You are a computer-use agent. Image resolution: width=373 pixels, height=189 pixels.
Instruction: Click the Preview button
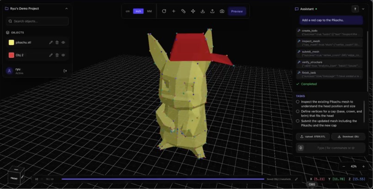click(237, 11)
